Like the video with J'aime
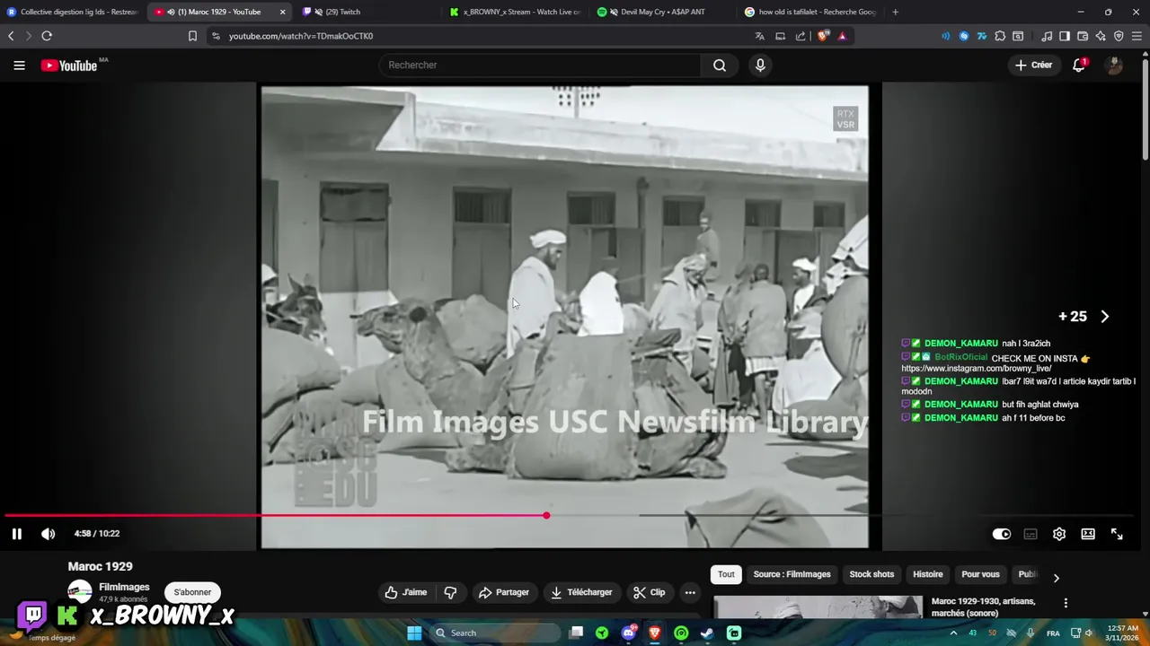This screenshot has width=1150, height=646. tap(406, 592)
